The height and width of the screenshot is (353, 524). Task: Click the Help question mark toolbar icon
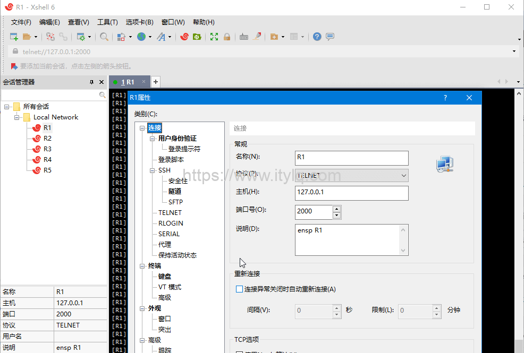[x=316, y=36]
